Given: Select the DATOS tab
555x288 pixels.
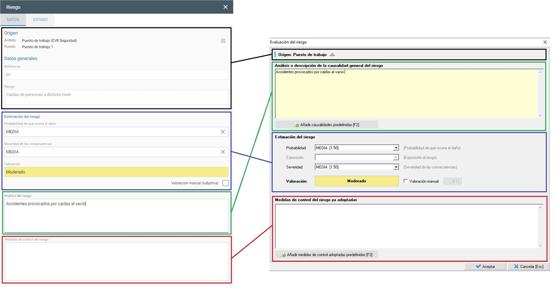Looking at the screenshot, I should coord(13,20).
